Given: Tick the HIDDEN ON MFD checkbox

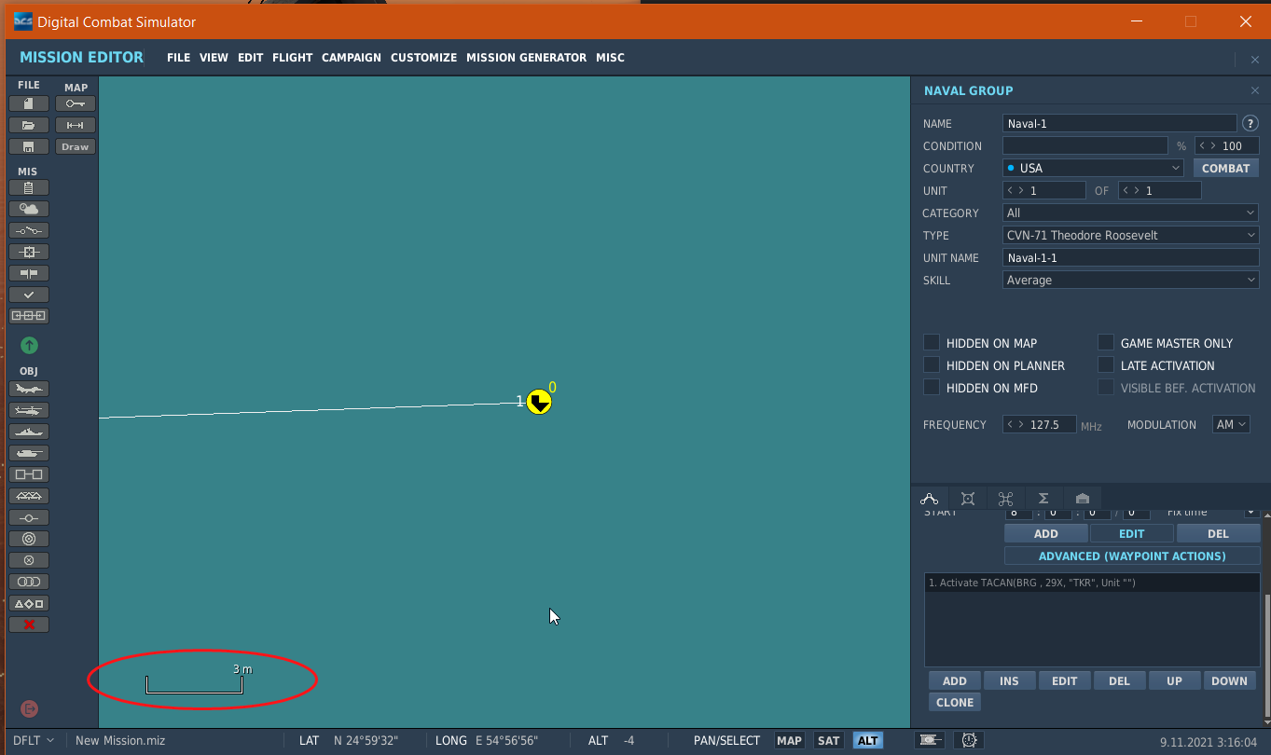Looking at the screenshot, I should [x=932, y=387].
